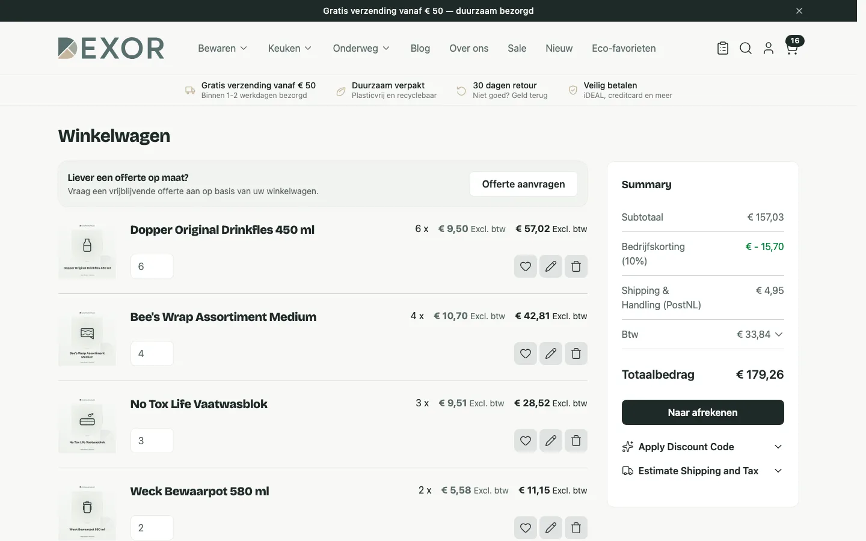The width and height of the screenshot is (866, 541).
Task: Click the 30 dagen retour text
Action: click(x=505, y=85)
